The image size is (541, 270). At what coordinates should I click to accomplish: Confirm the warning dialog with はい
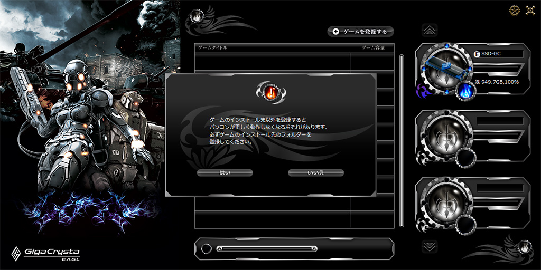click(x=225, y=173)
